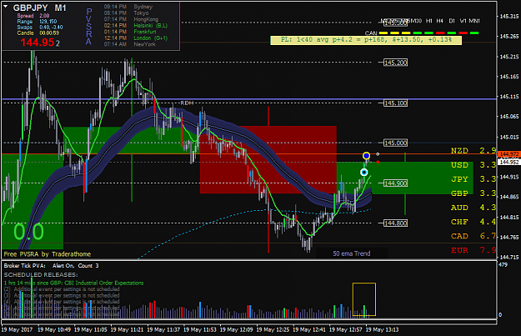Click the GBPJPY M1 symbol title
Image resolution: width=521 pixels, height=336 pixels.
pyautogui.click(x=40, y=8)
